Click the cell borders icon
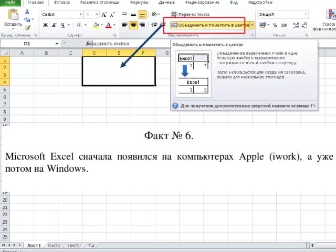The image size is (336, 252). tap(79, 25)
